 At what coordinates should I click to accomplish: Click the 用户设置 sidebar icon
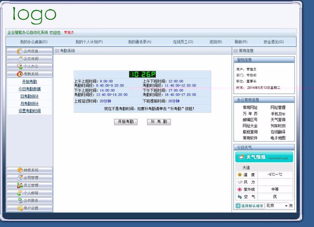coord(20,208)
